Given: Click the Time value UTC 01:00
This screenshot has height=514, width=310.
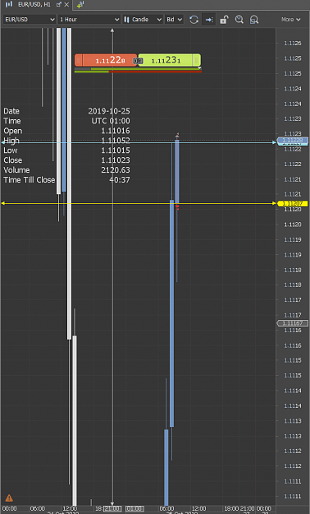Looking at the screenshot, I should click(x=111, y=121).
